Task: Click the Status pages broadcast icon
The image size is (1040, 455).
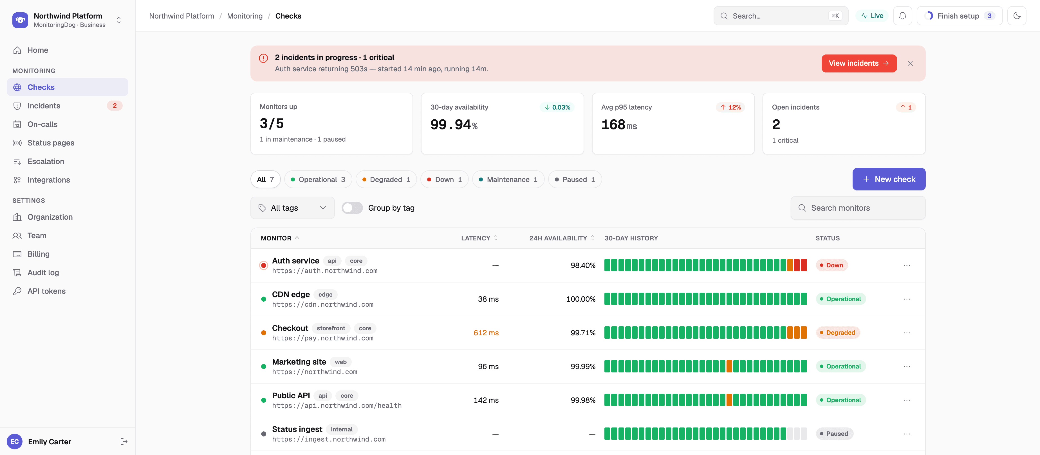Action: [x=17, y=143]
